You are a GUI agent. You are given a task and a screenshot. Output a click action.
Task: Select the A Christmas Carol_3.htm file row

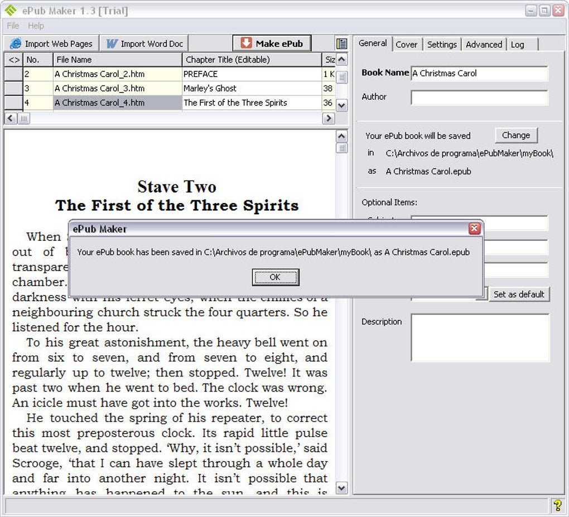(117, 89)
